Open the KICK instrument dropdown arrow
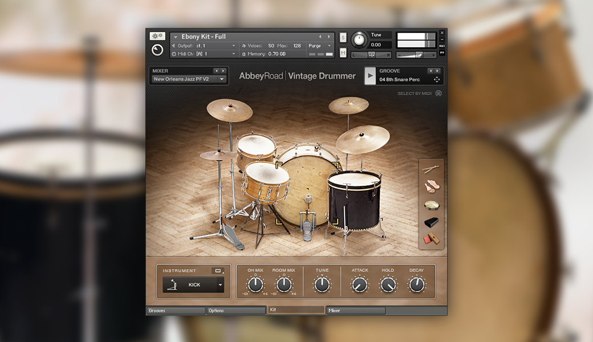This screenshot has height=342, width=593. tap(220, 285)
